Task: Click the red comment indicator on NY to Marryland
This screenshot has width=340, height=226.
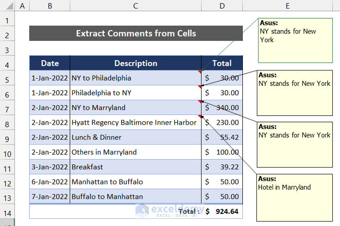Action: (200, 101)
